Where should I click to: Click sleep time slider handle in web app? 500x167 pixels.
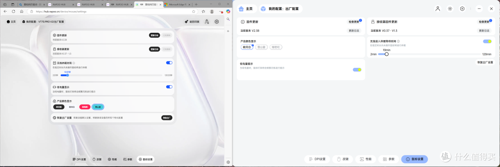pos(67,75)
